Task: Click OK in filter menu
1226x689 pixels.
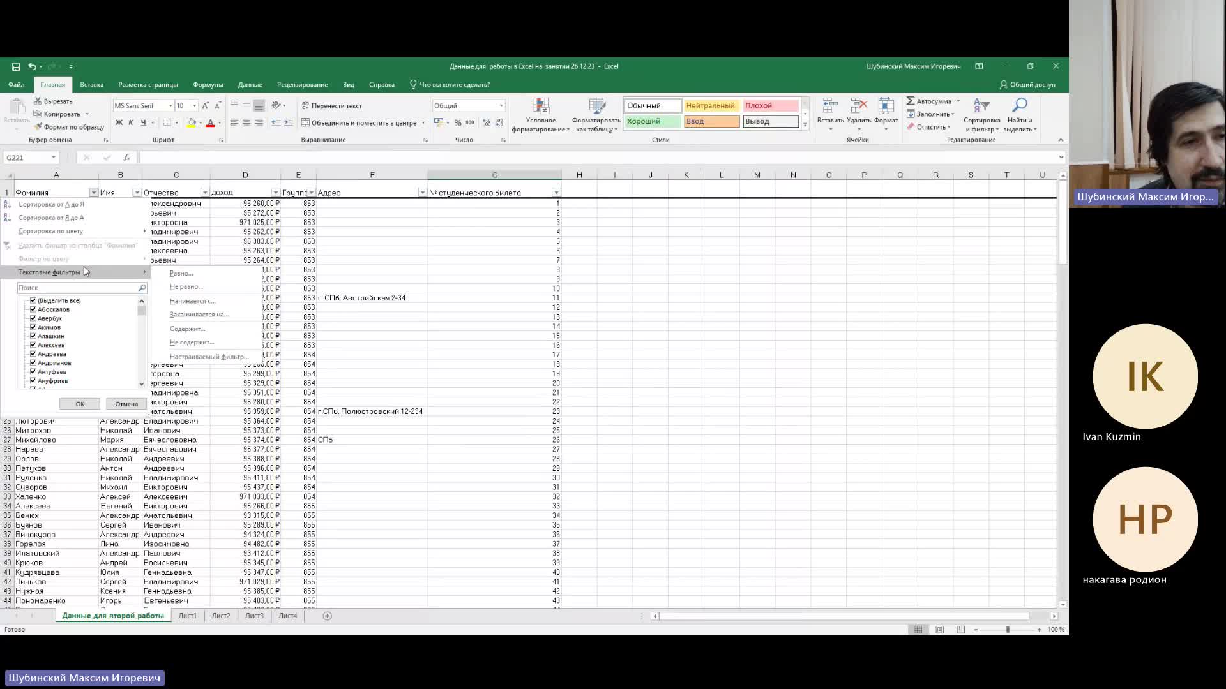Action: pyautogui.click(x=80, y=404)
